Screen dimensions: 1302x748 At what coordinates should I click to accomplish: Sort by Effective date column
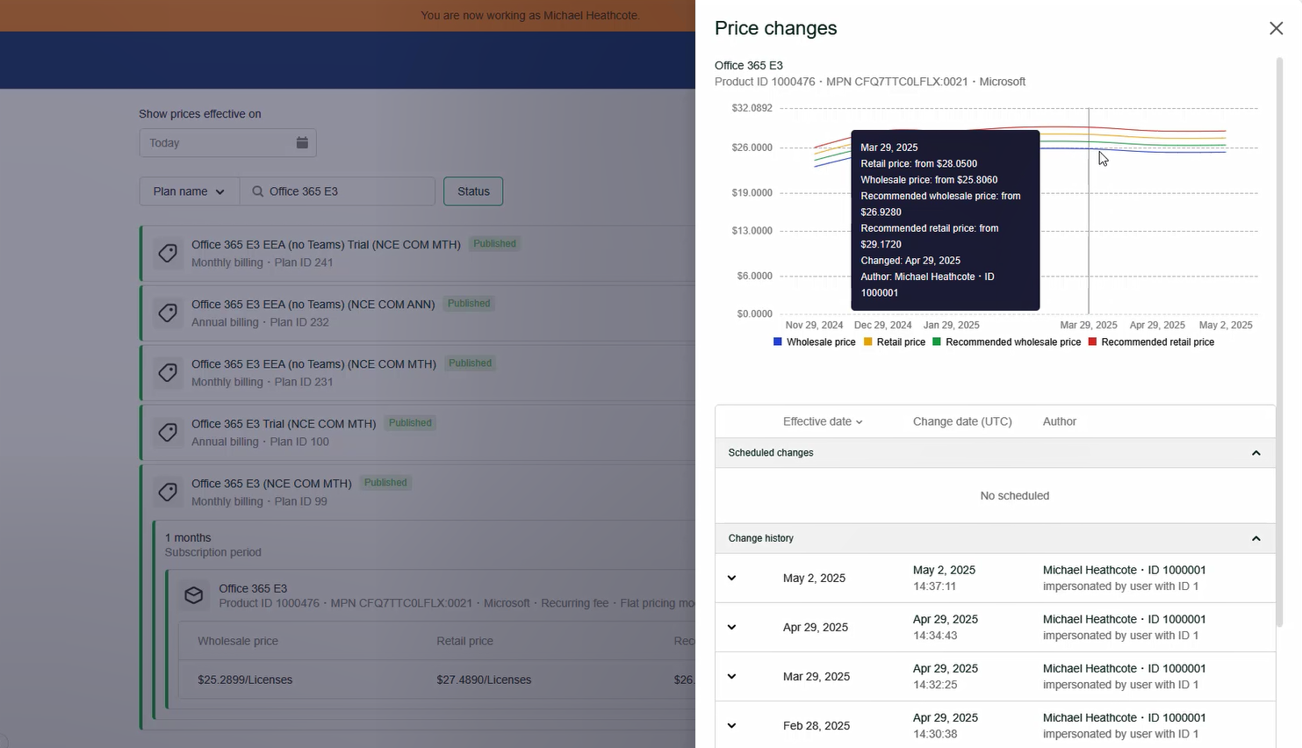coord(823,421)
